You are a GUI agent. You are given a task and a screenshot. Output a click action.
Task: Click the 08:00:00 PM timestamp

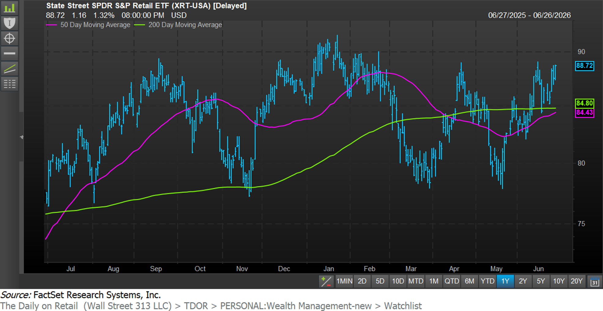click(x=143, y=15)
